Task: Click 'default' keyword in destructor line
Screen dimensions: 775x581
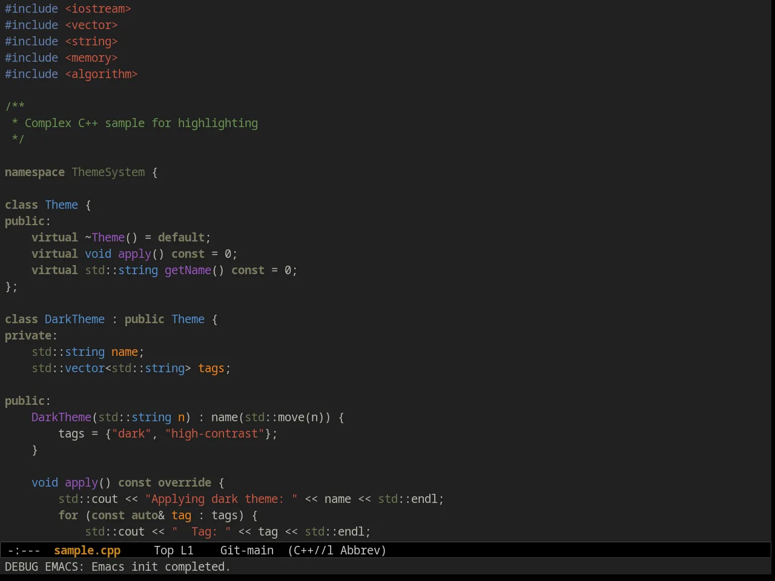Action: point(181,237)
